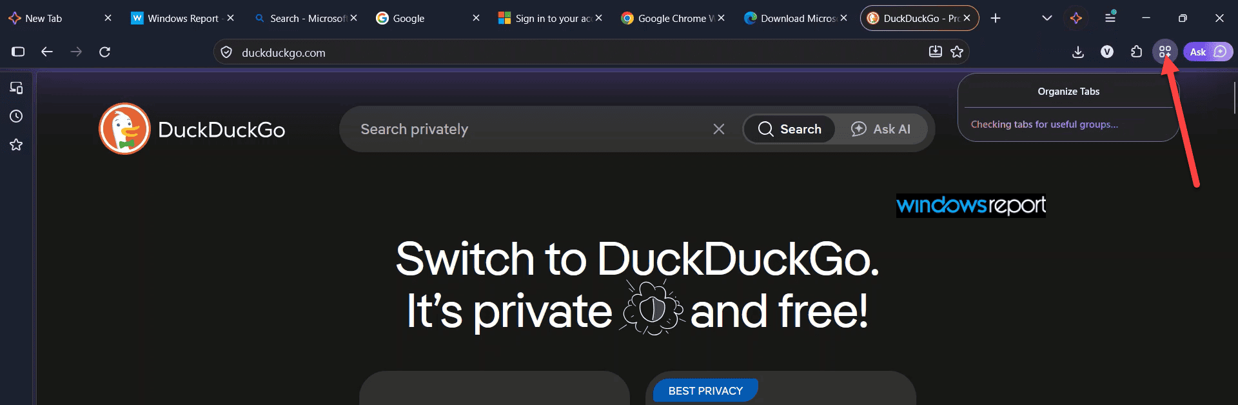Screen dimensions: 1238x405
Task: Open favorites star icon in sidebar
Action: coord(16,144)
